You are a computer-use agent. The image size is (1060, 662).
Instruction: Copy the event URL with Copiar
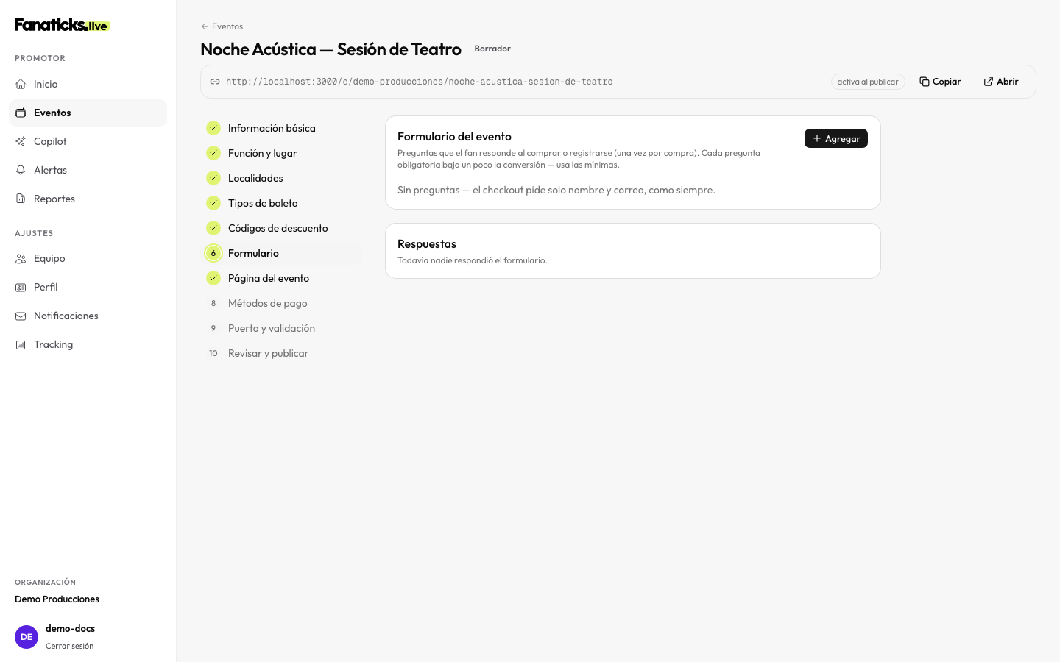pyautogui.click(x=940, y=82)
